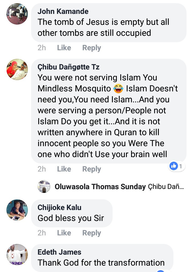The image size is (193, 272).
Task: Click the 2h timestamp under John Kamande's comment
Action: (42, 48)
